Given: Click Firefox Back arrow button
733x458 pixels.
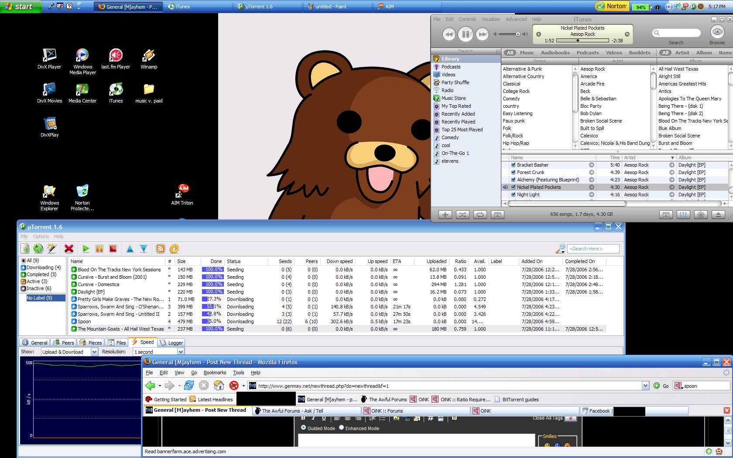Looking at the screenshot, I should coord(151,386).
